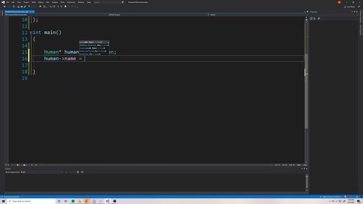Click the vertical editor scrollbar thumb
The height and width of the screenshot is (204, 363).
tap(306, 91)
